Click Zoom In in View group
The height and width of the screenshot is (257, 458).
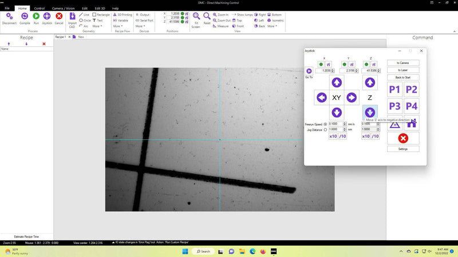coord(221,15)
